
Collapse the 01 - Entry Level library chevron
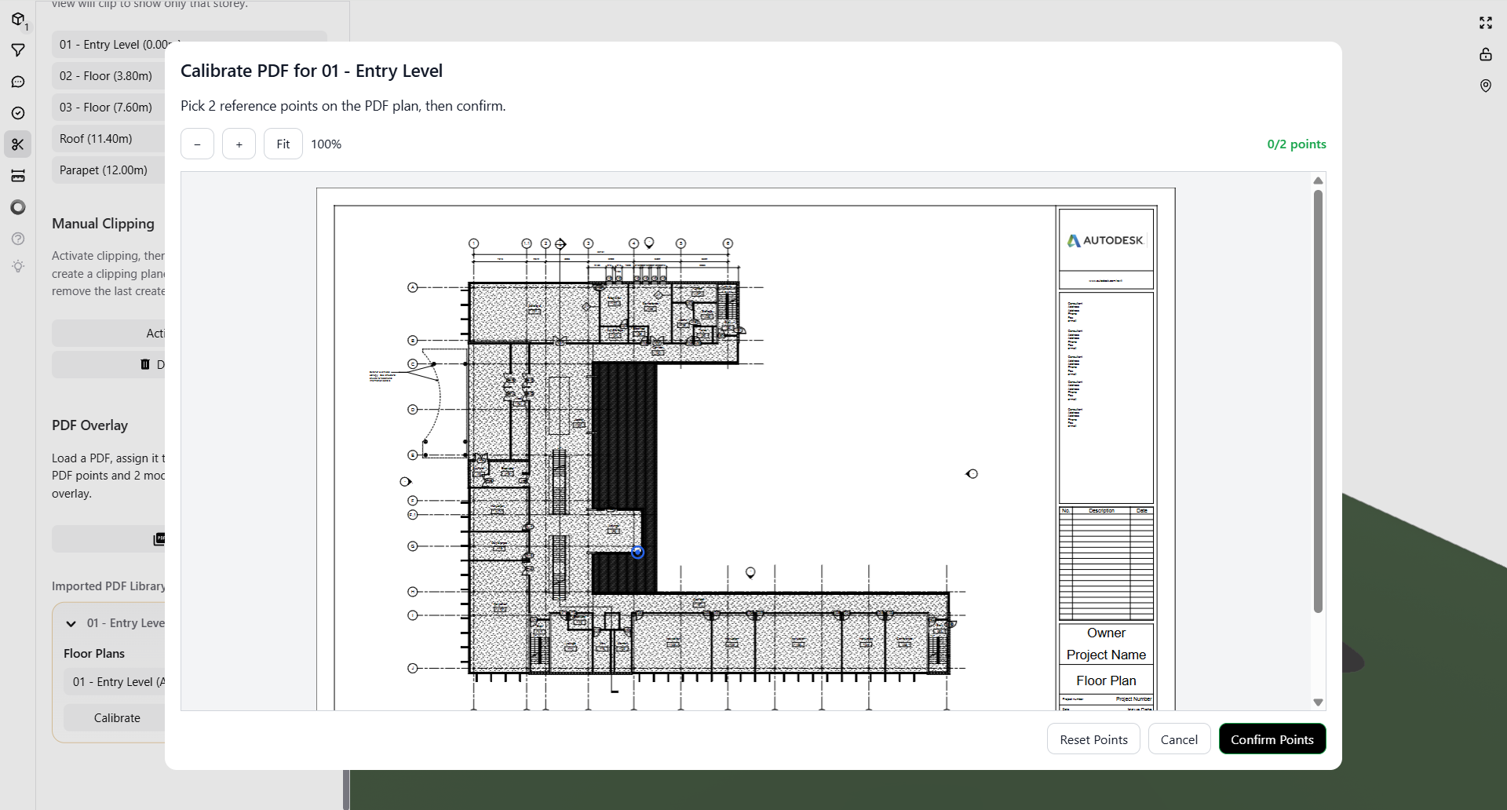click(71, 623)
